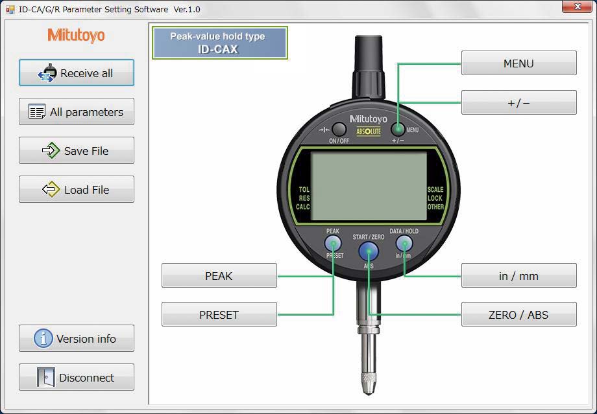Click the ABSOLUTE badge on the indicator

(x=369, y=132)
